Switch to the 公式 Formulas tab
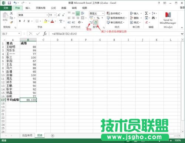This screenshot has height=143, width=185. pos(53,8)
